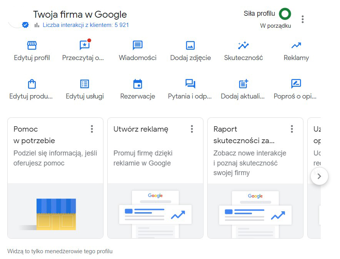
Task: Show next cards with the right arrow
Action: point(319,176)
